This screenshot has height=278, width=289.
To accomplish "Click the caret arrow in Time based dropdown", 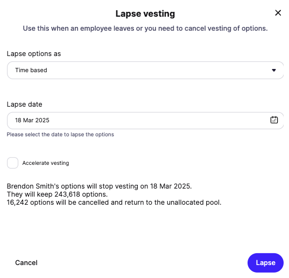I will click(274, 70).
